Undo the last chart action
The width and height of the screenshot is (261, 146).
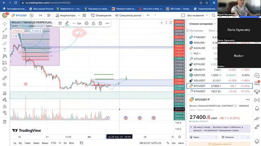tap(148, 15)
